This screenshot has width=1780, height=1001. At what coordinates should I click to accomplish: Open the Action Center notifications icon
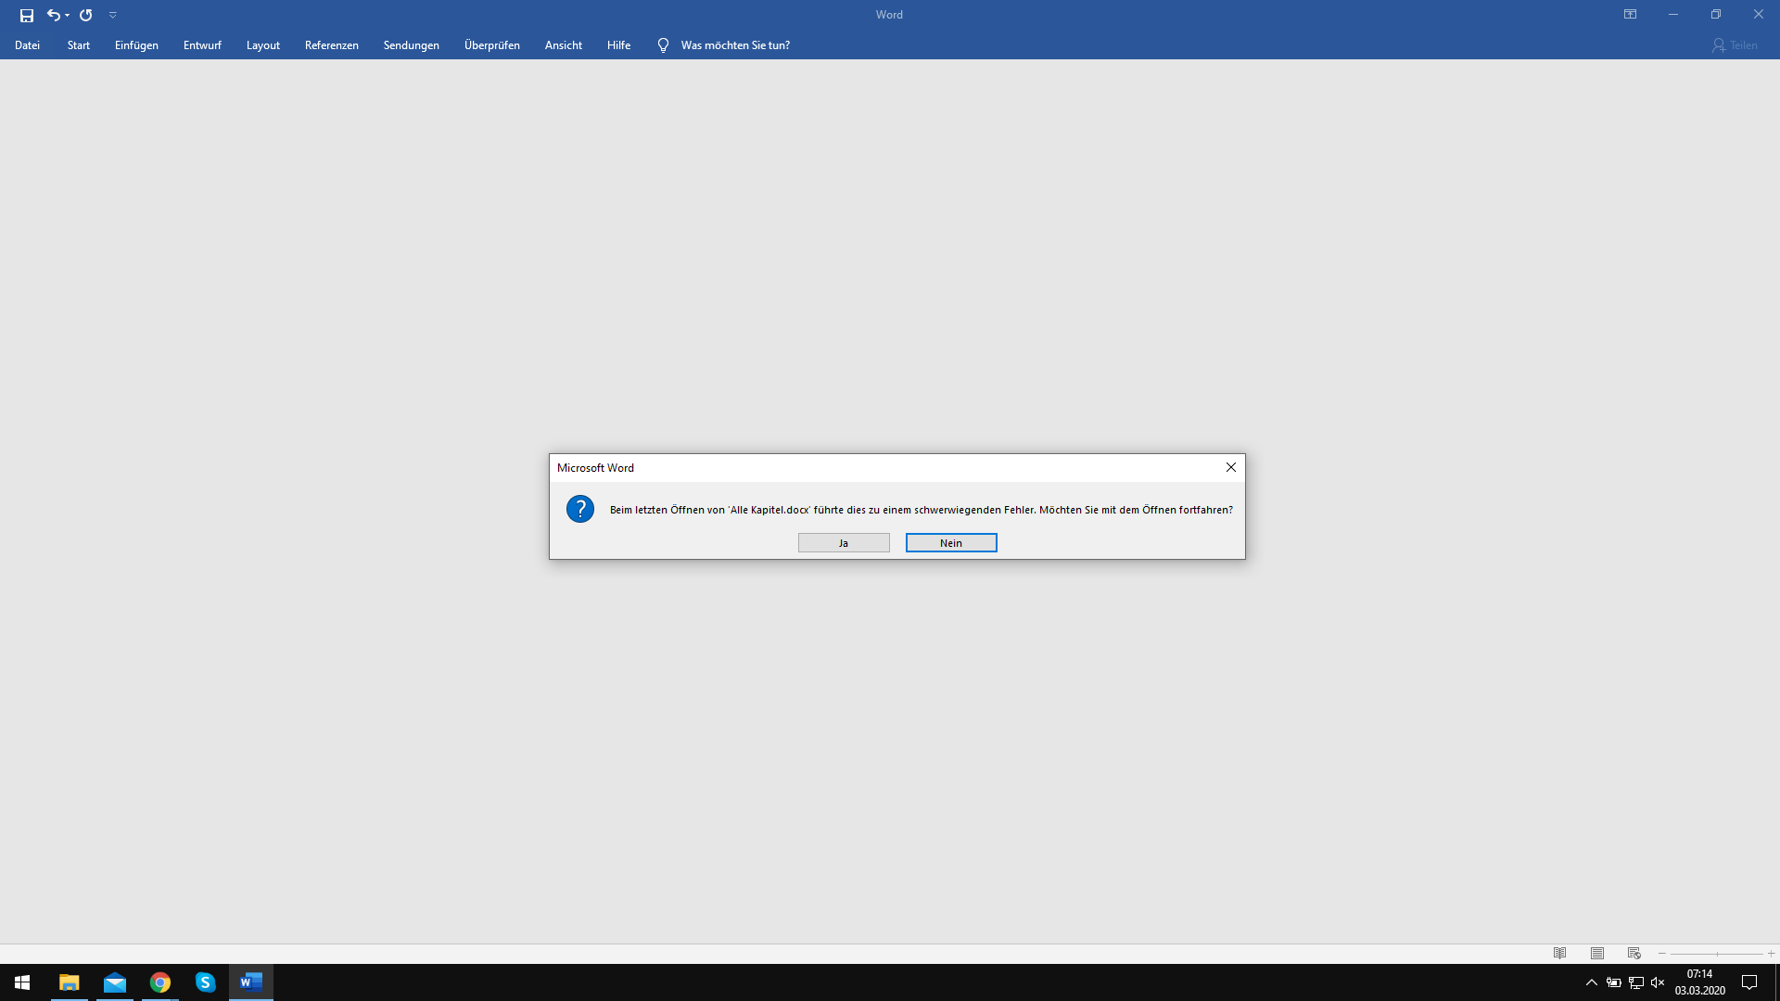click(1749, 982)
